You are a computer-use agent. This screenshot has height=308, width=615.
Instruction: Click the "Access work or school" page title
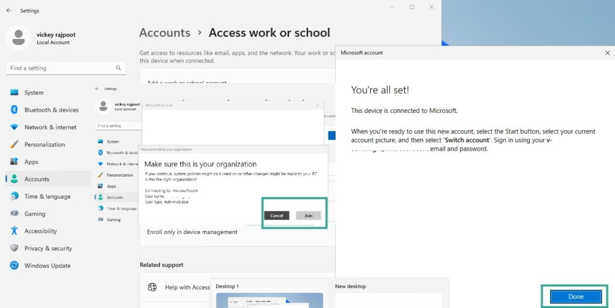point(270,32)
